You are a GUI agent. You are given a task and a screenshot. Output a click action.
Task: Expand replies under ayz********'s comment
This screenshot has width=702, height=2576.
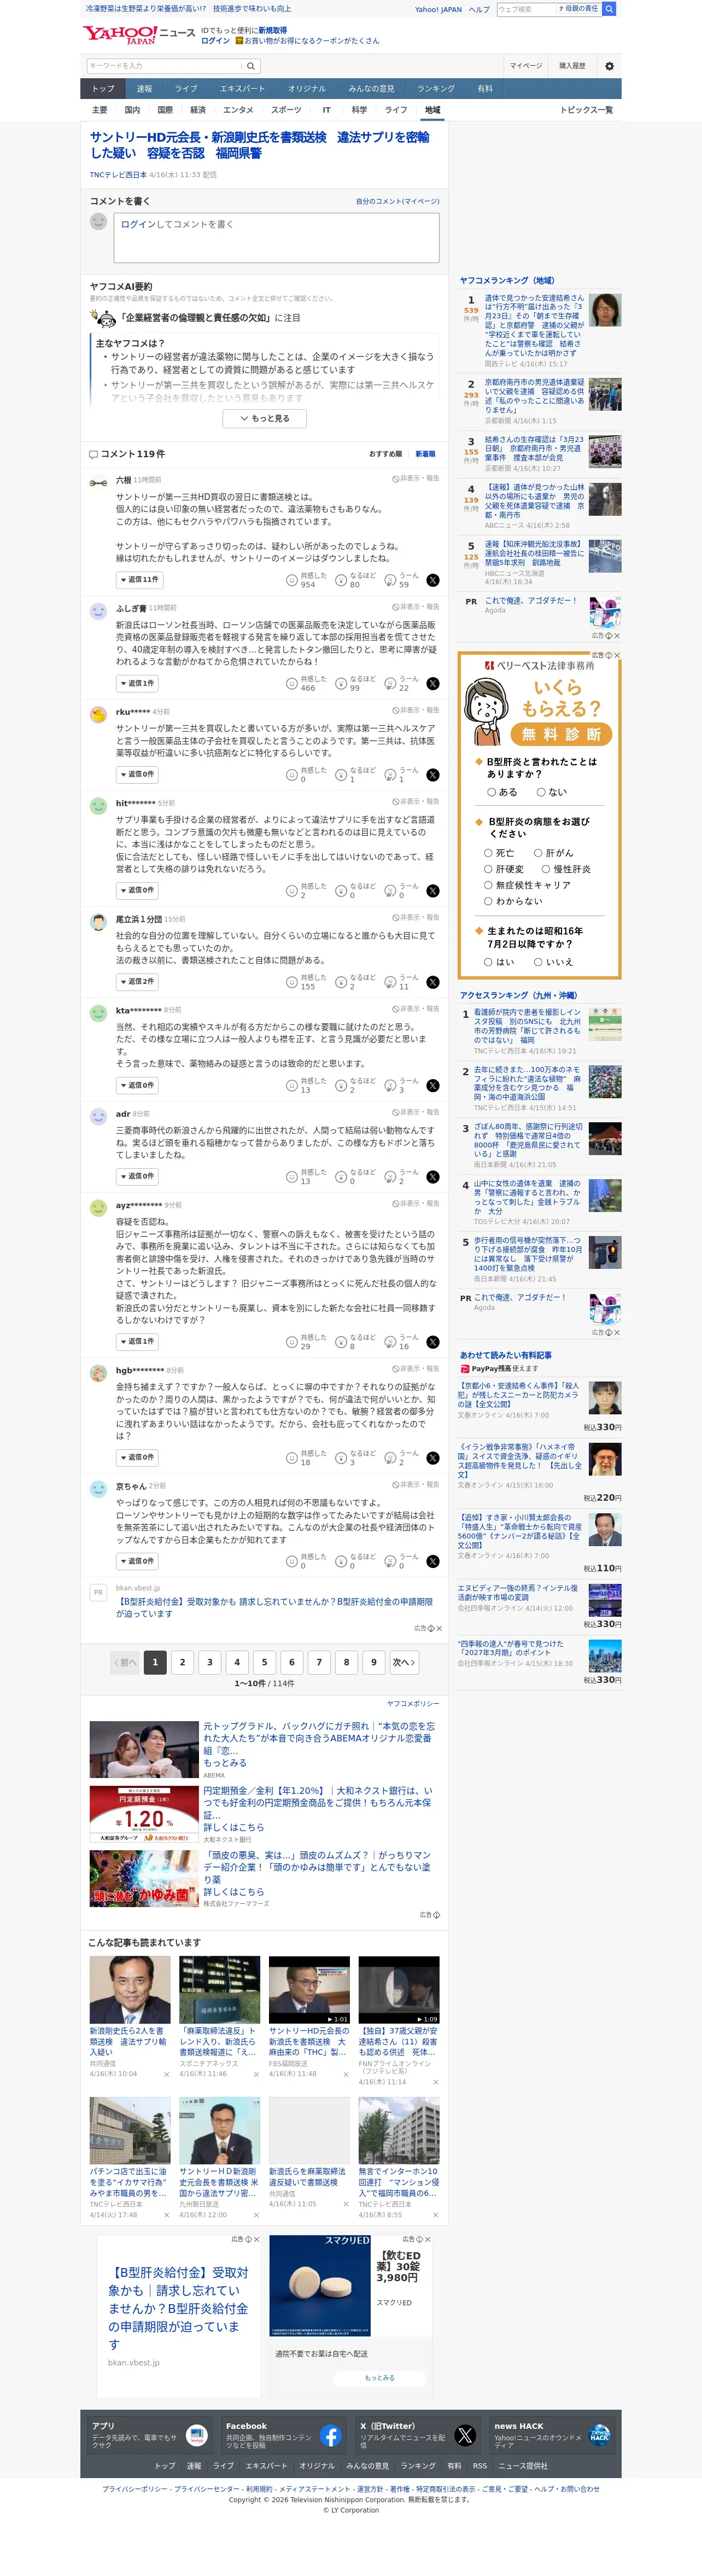coord(137,1342)
